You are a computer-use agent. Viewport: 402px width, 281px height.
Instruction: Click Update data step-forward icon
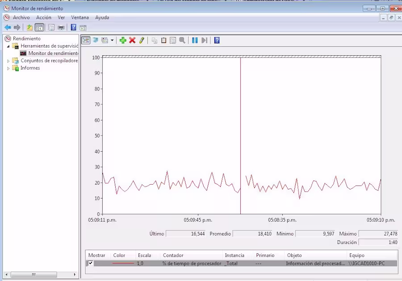pyautogui.click(x=204, y=40)
